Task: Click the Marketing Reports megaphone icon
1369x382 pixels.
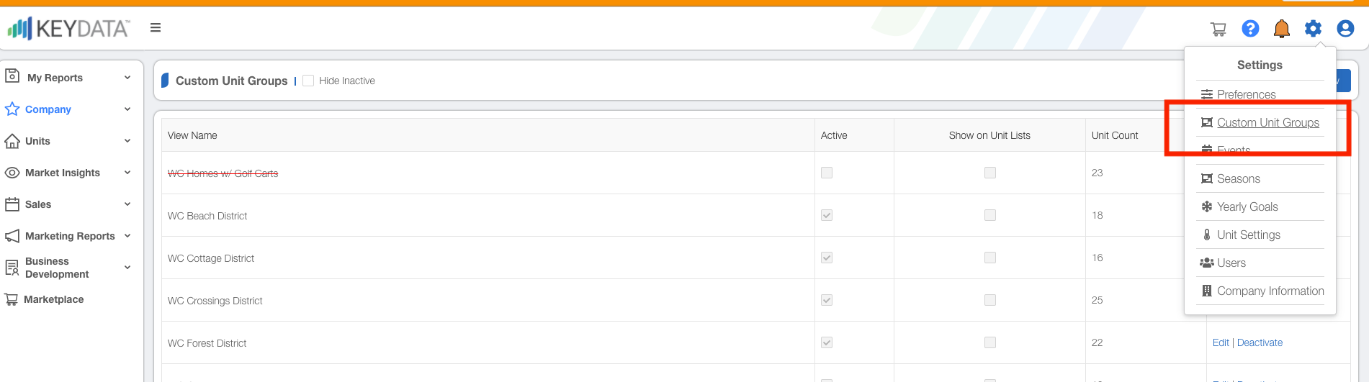Action: click(x=12, y=236)
